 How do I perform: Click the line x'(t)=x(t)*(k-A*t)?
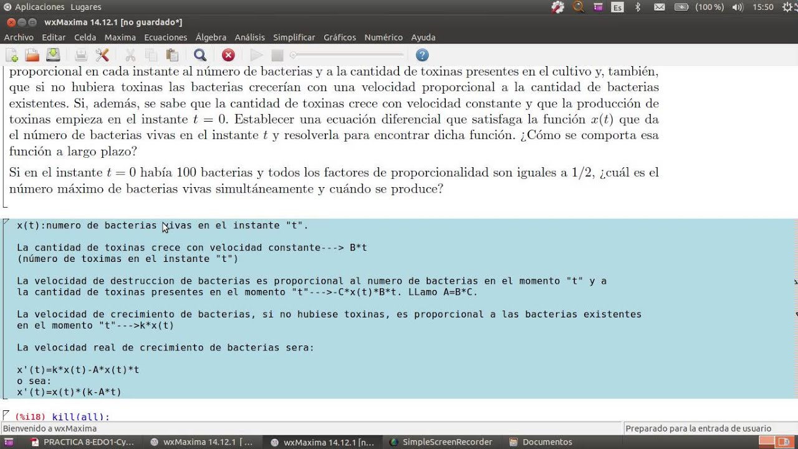(69, 392)
